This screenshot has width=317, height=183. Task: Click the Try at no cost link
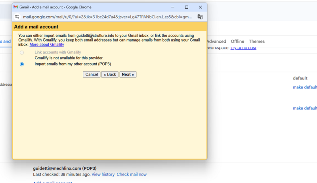tap(243, 48)
